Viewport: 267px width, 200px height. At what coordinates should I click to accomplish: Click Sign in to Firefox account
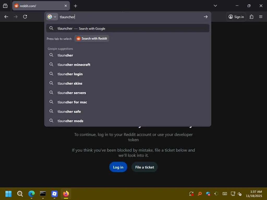(x=236, y=17)
